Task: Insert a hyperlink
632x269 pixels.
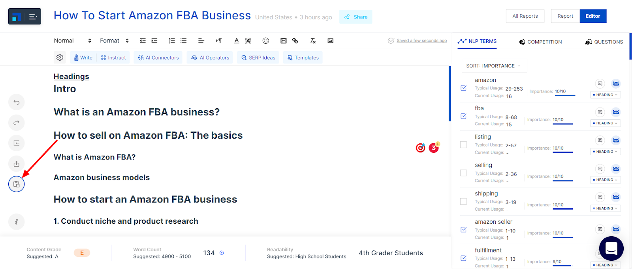Action: [x=295, y=41]
